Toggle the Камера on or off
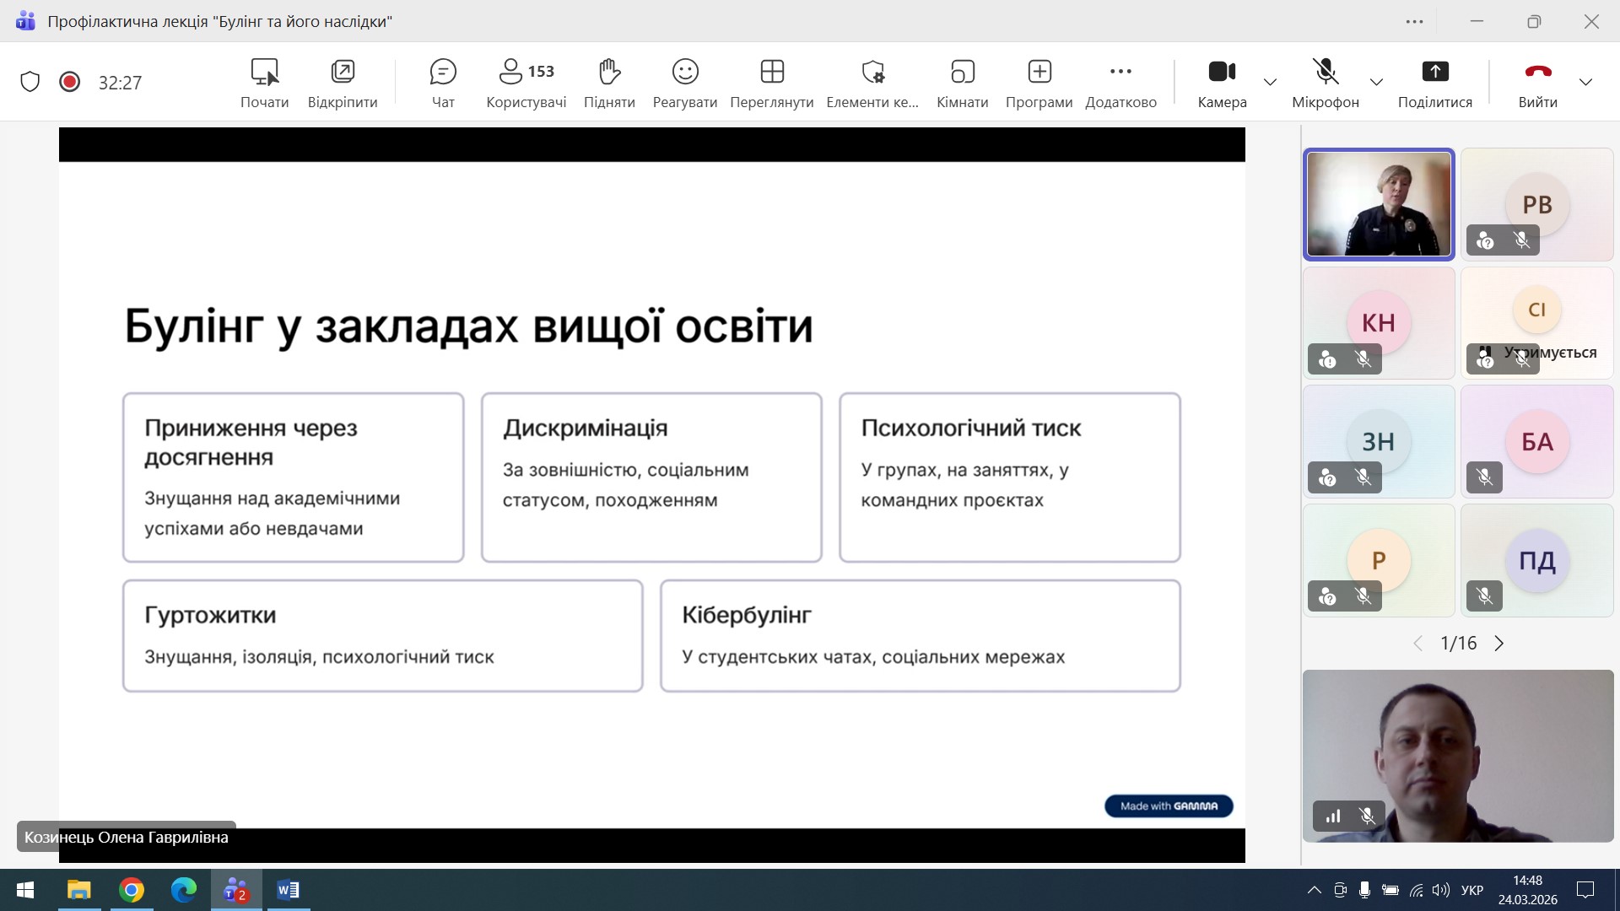1620x911 pixels. [x=1222, y=82]
